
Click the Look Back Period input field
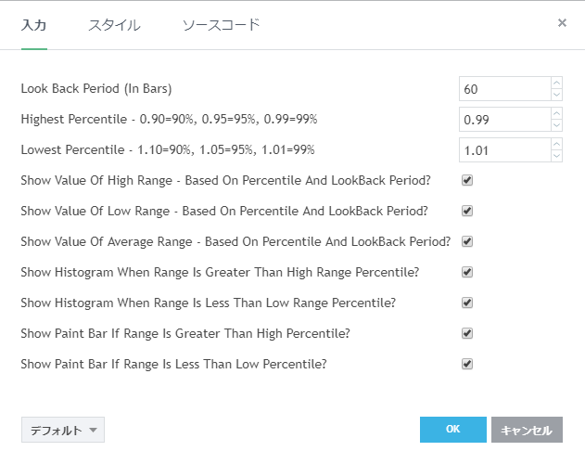click(x=503, y=89)
